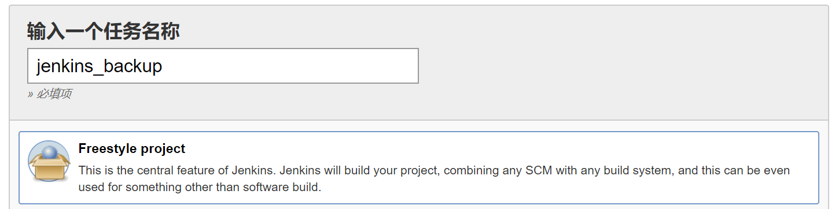
Task: Click the jenkins_backup text in name field
Action: 100,66
